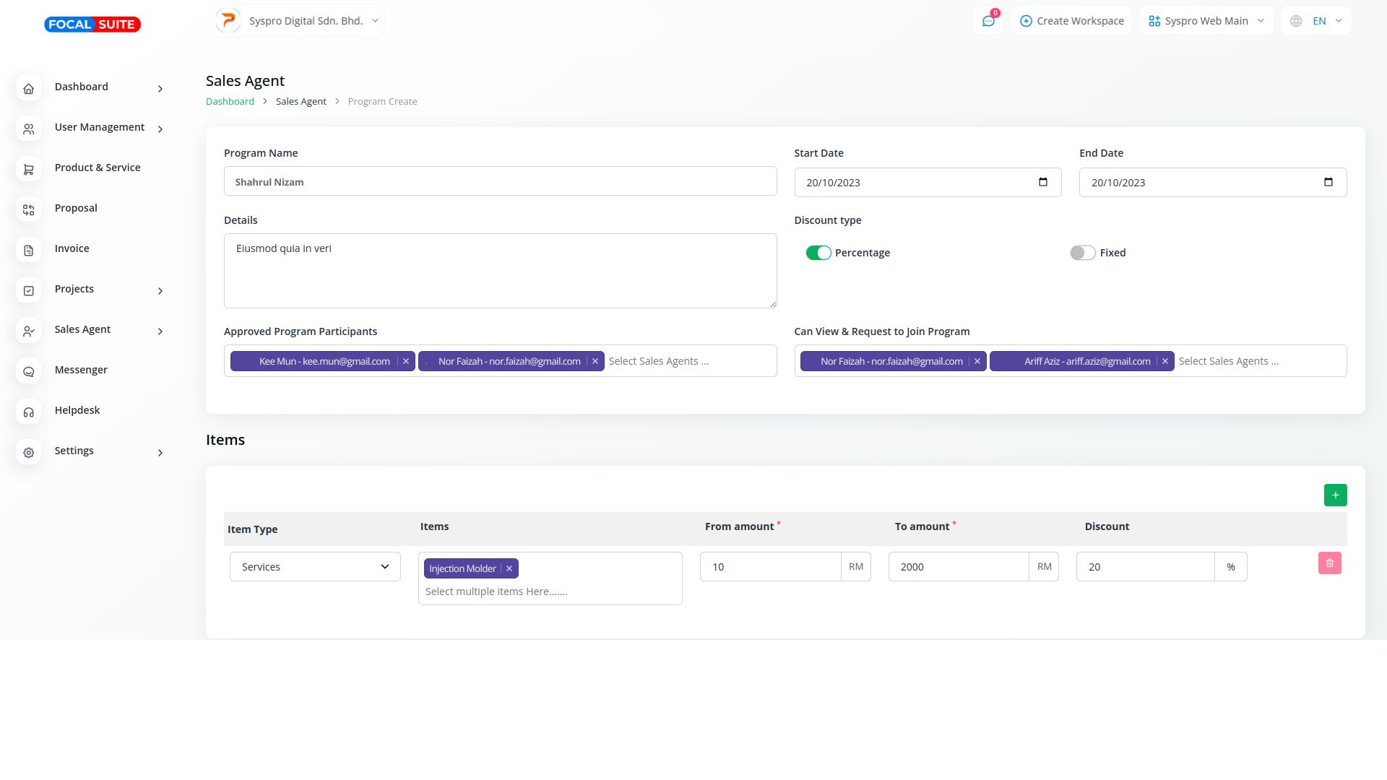
Task: Click the Messenger icon in sidebar
Action: [29, 372]
